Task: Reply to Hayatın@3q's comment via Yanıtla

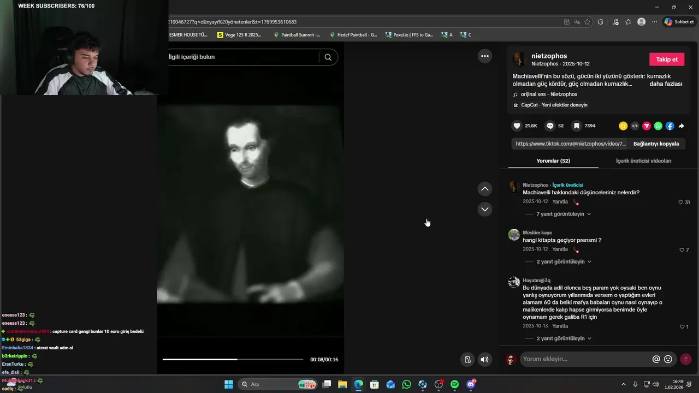Action: 560,326
